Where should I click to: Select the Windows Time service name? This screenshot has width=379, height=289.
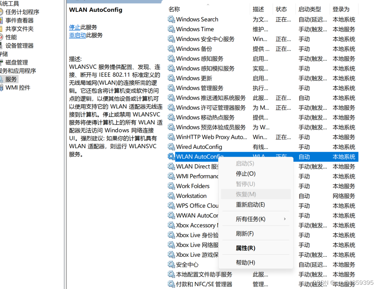(195, 29)
